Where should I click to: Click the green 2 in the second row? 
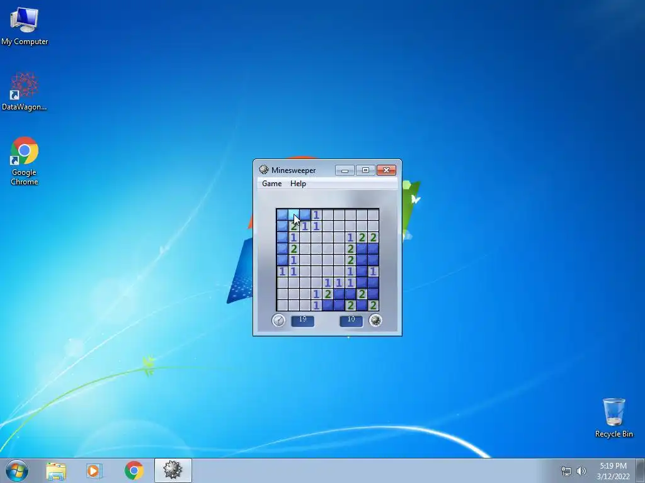(294, 226)
